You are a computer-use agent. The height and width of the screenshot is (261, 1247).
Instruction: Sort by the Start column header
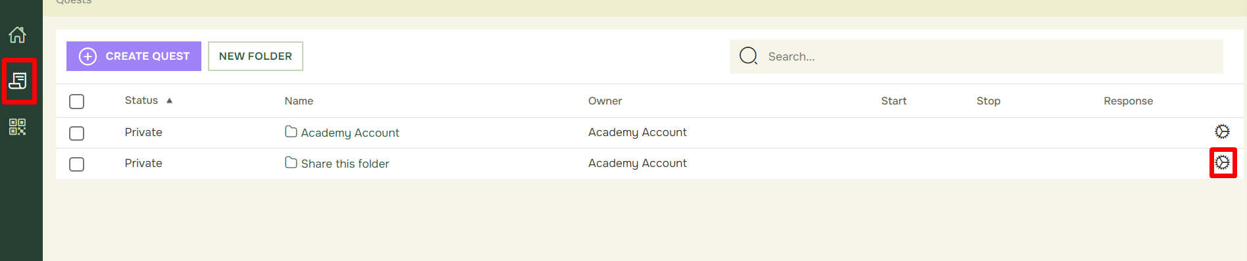pyautogui.click(x=894, y=101)
